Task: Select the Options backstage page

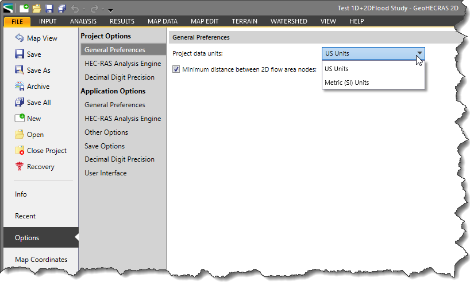Action: (x=41, y=238)
